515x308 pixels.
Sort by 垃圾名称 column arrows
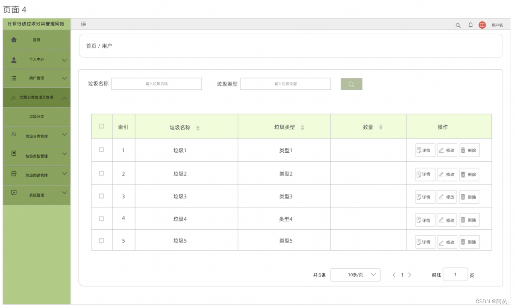tap(198, 128)
